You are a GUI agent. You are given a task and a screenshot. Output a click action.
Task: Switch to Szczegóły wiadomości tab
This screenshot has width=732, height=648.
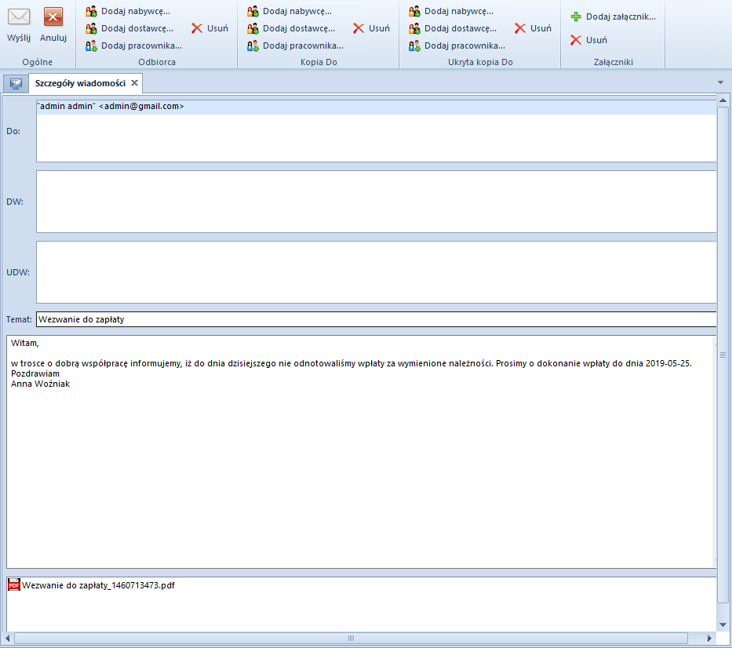[x=80, y=83]
